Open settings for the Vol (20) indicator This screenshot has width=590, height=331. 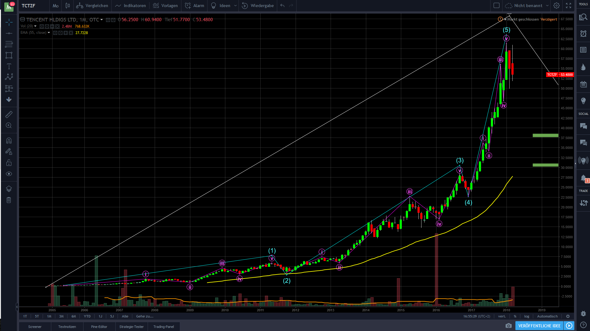click(47, 26)
